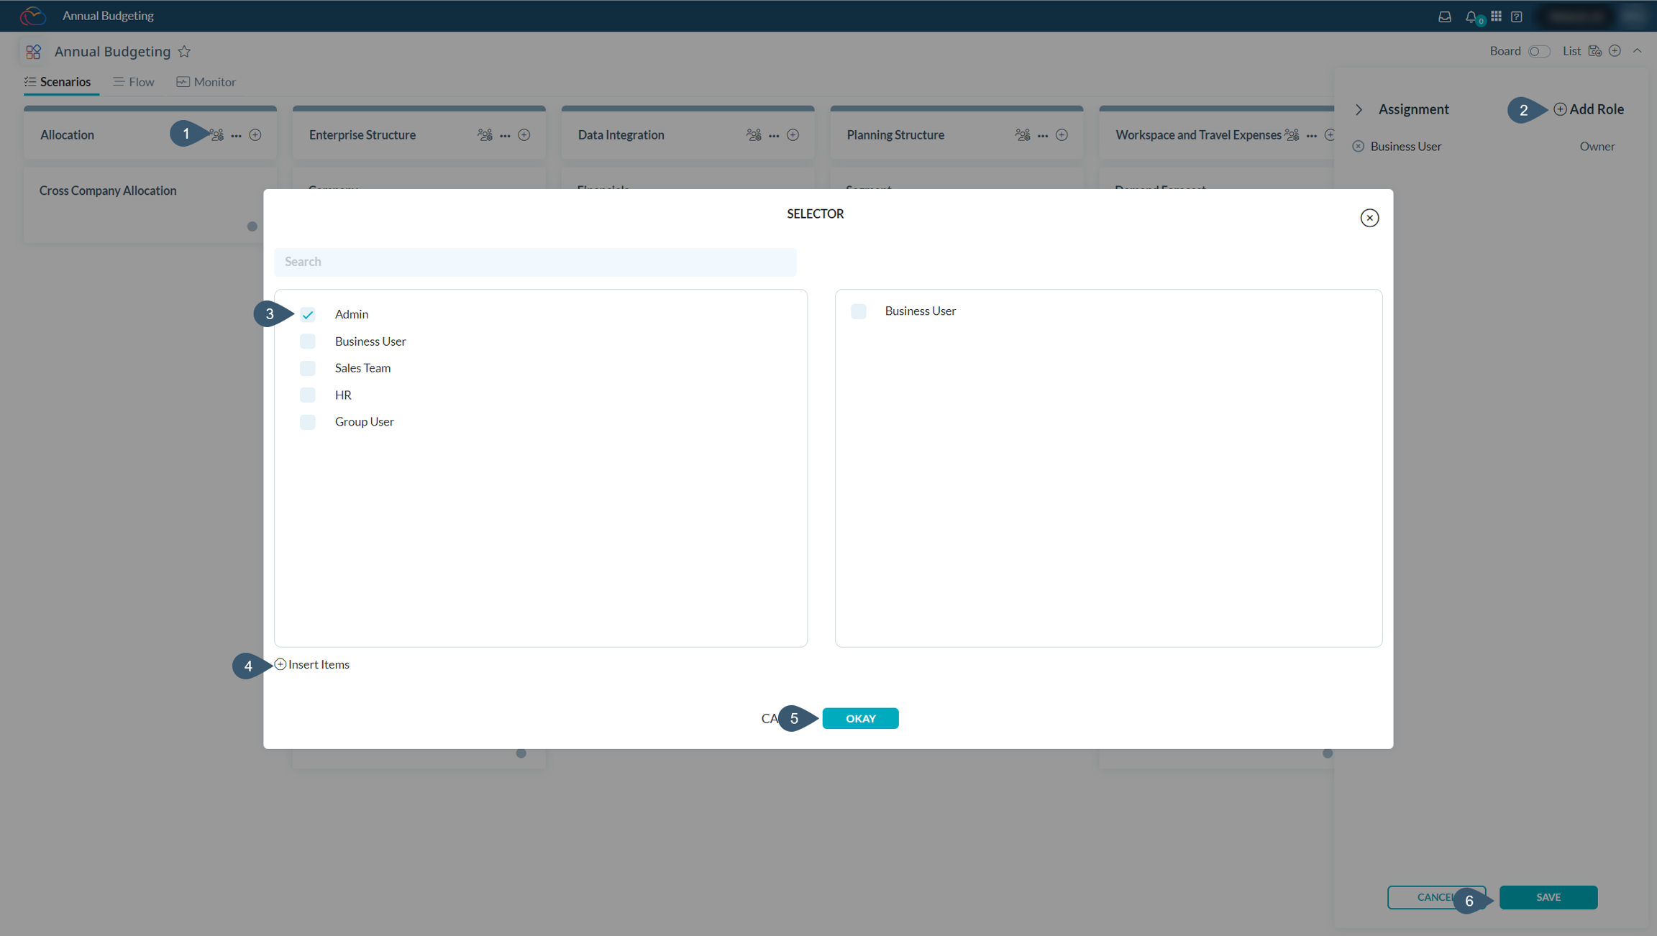Click the notifications bell icon
This screenshot has height=936, width=1657.
click(1470, 16)
